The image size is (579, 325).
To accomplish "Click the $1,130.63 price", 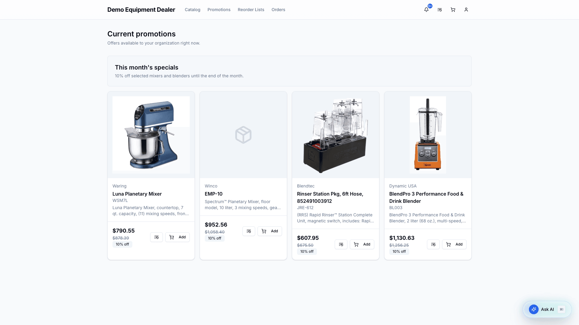I will click(x=402, y=238).
